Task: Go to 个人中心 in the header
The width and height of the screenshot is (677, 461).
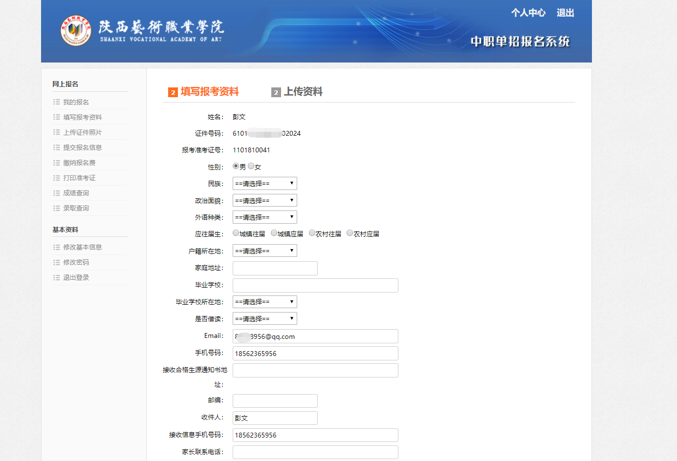Action: point(528,13)
